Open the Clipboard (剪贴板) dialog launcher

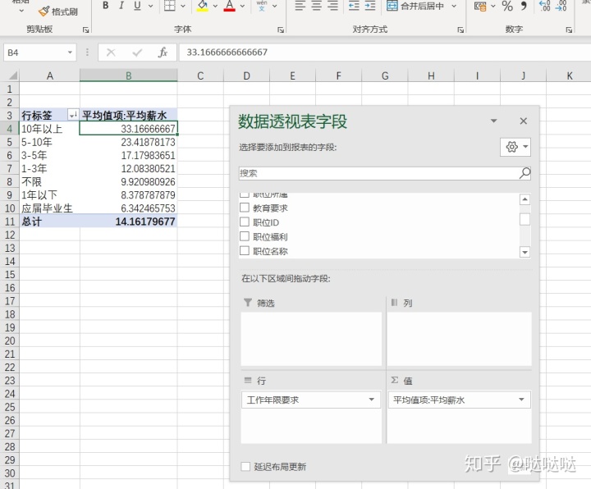pos(86,30)
